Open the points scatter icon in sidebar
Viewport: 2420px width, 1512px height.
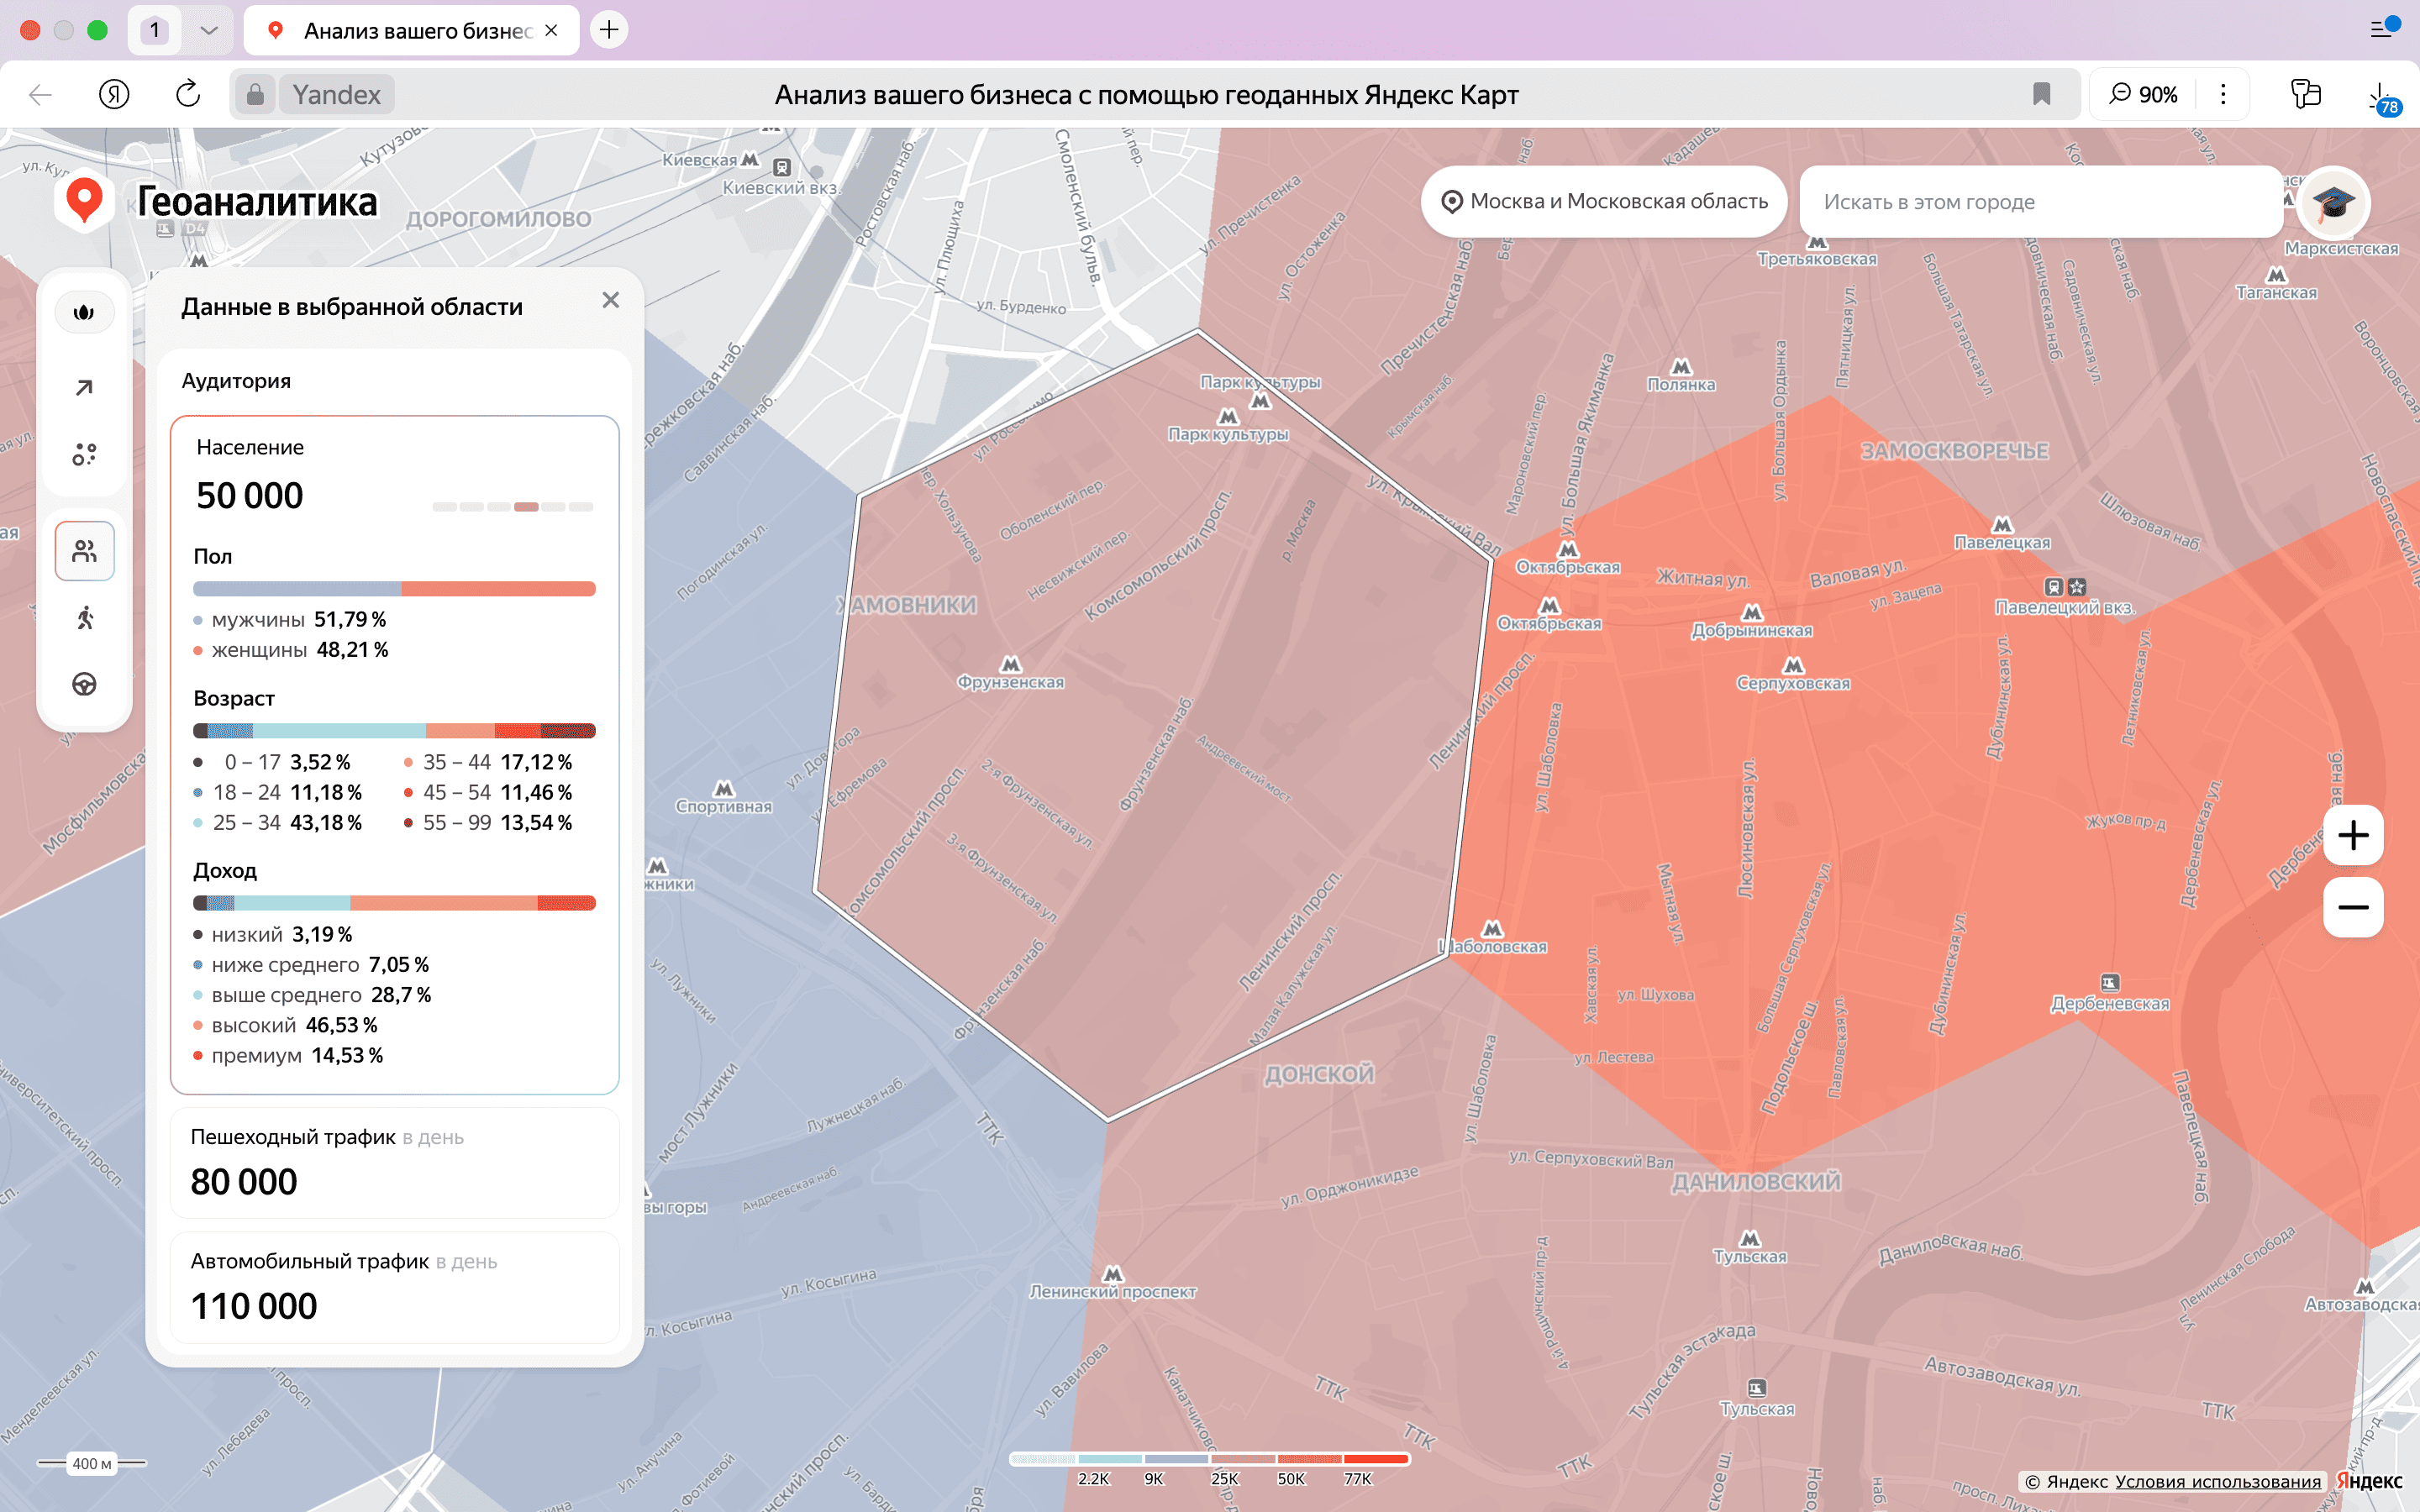84,455
